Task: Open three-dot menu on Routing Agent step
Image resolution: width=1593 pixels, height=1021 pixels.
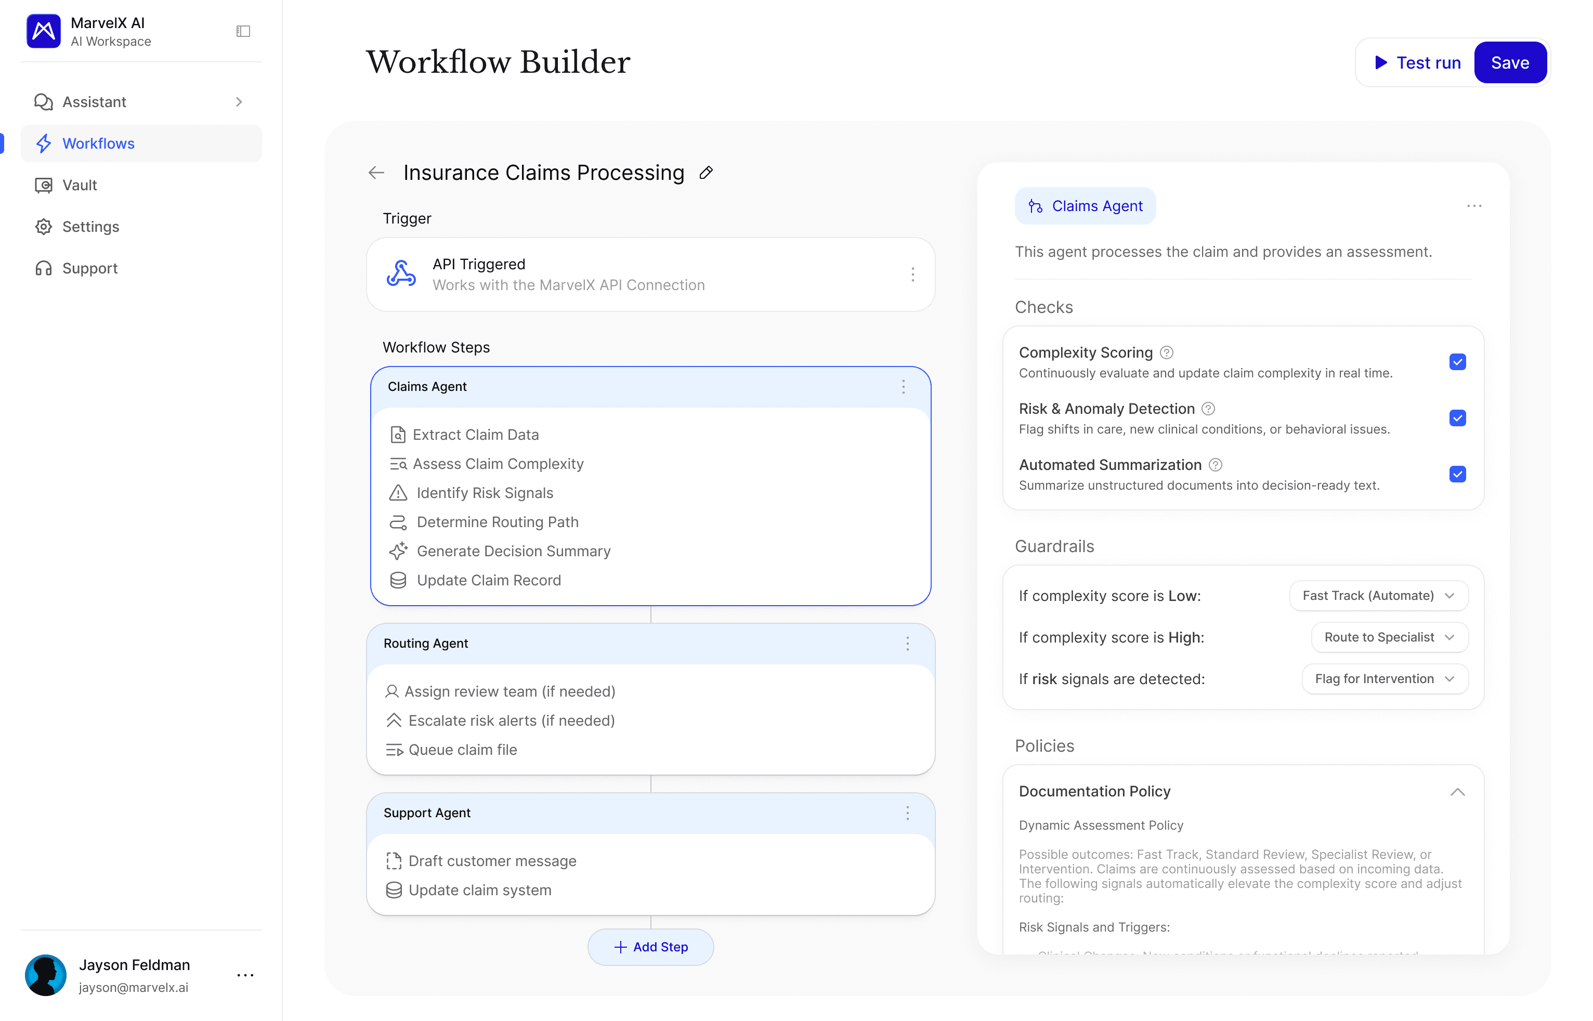Action: point(907,643)
